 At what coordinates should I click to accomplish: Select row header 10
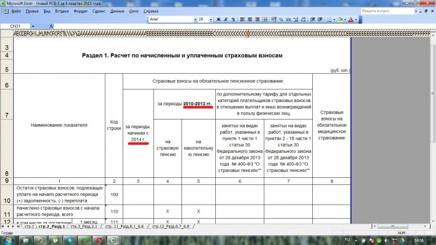6,195
